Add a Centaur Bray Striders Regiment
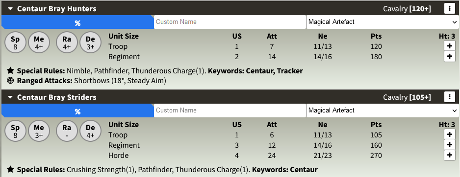Image resolution: width=460 pixels, height=177 pixels. (x=449, y=145)
